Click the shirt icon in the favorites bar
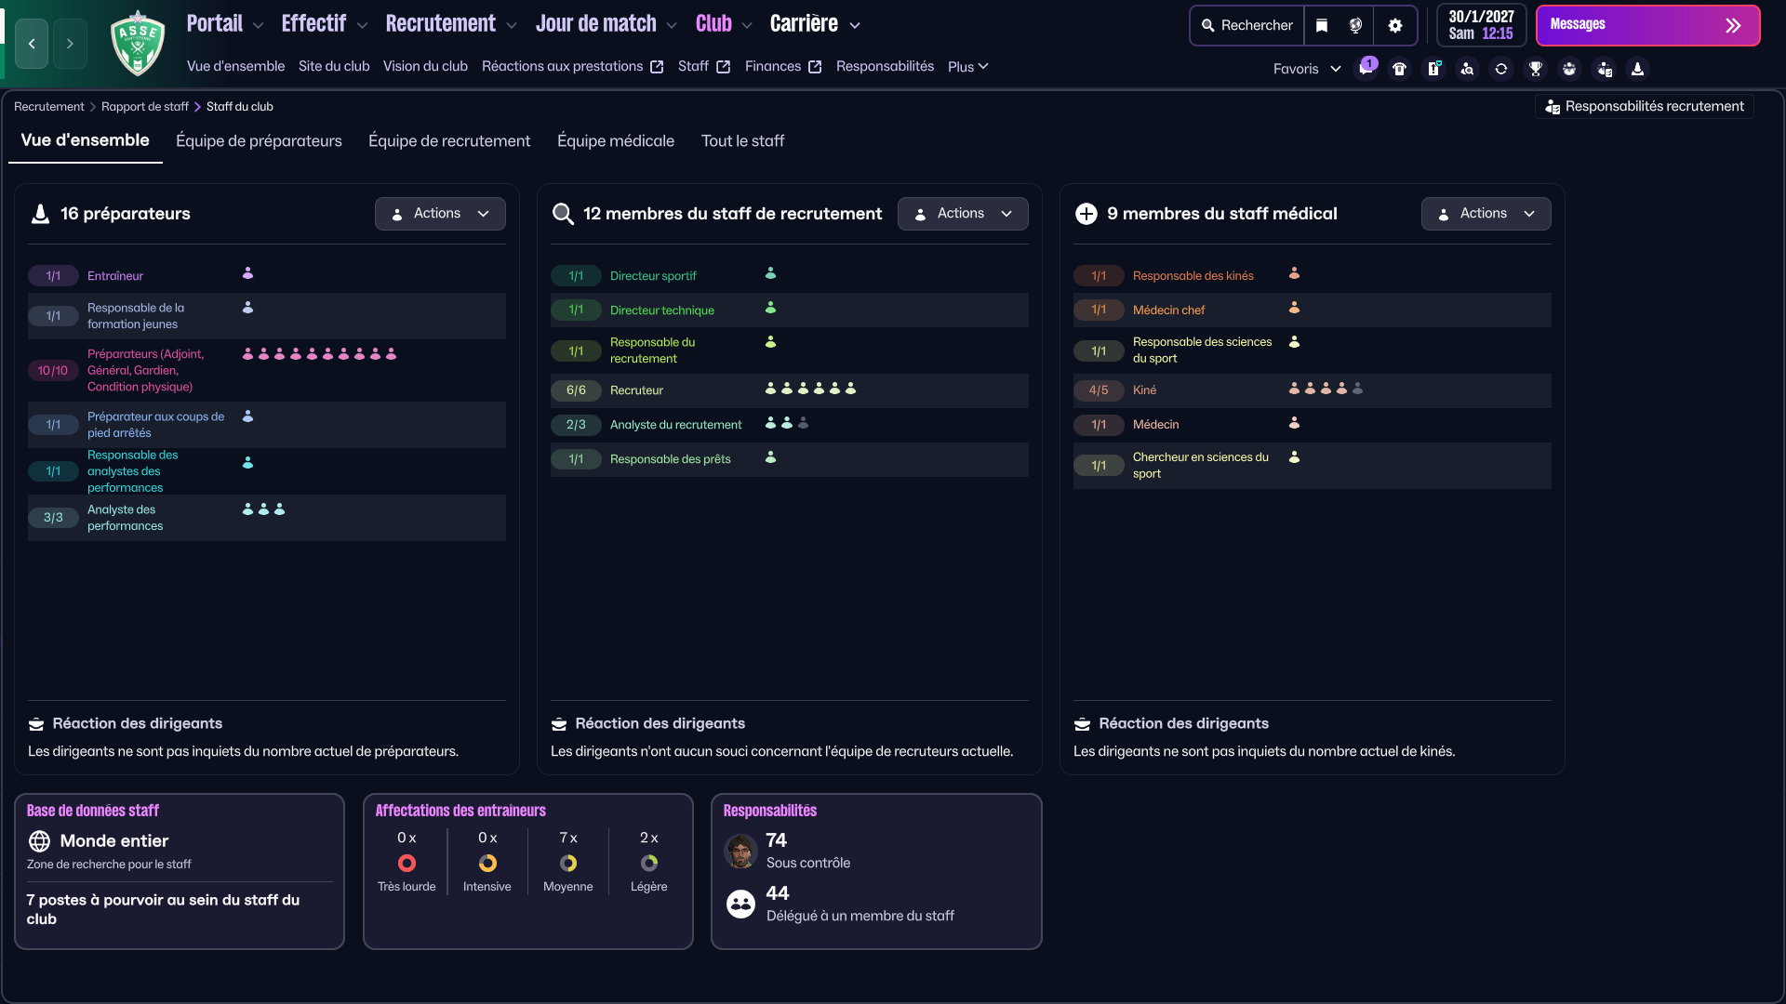1786x1004 pixels. point(1399,69)
